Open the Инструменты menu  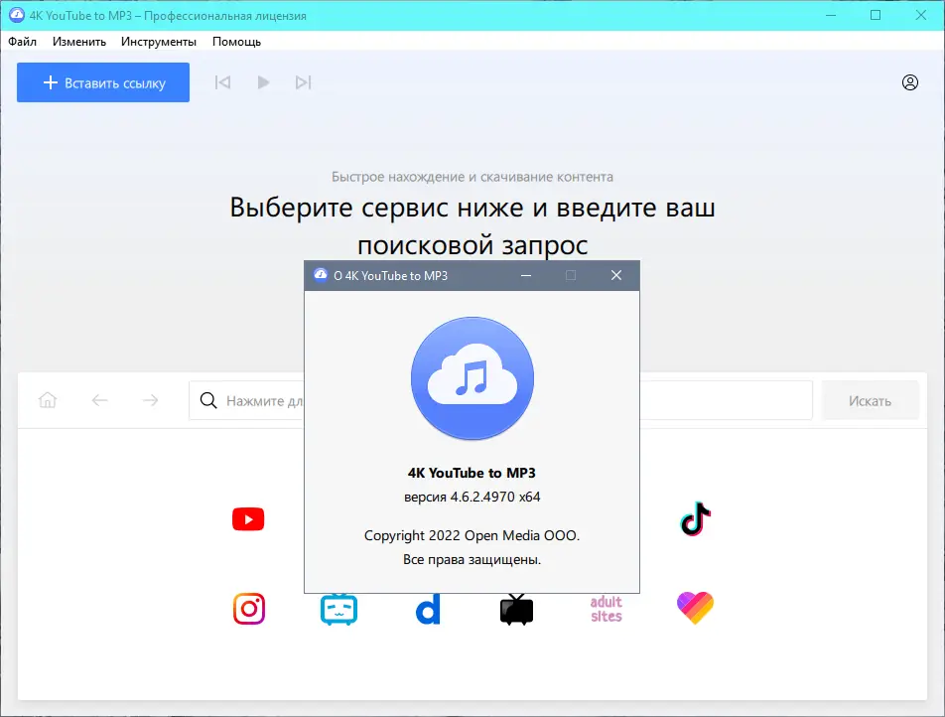click(x=159, y=42)
